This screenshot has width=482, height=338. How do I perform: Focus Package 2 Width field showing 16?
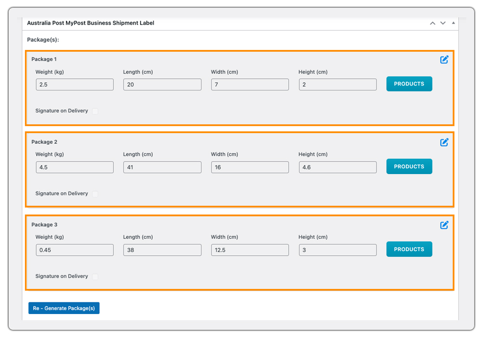click(250, 167)
